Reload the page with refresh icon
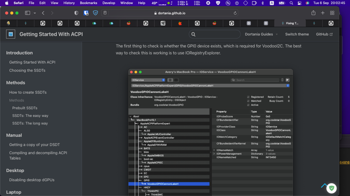 [x=235, y=13]
